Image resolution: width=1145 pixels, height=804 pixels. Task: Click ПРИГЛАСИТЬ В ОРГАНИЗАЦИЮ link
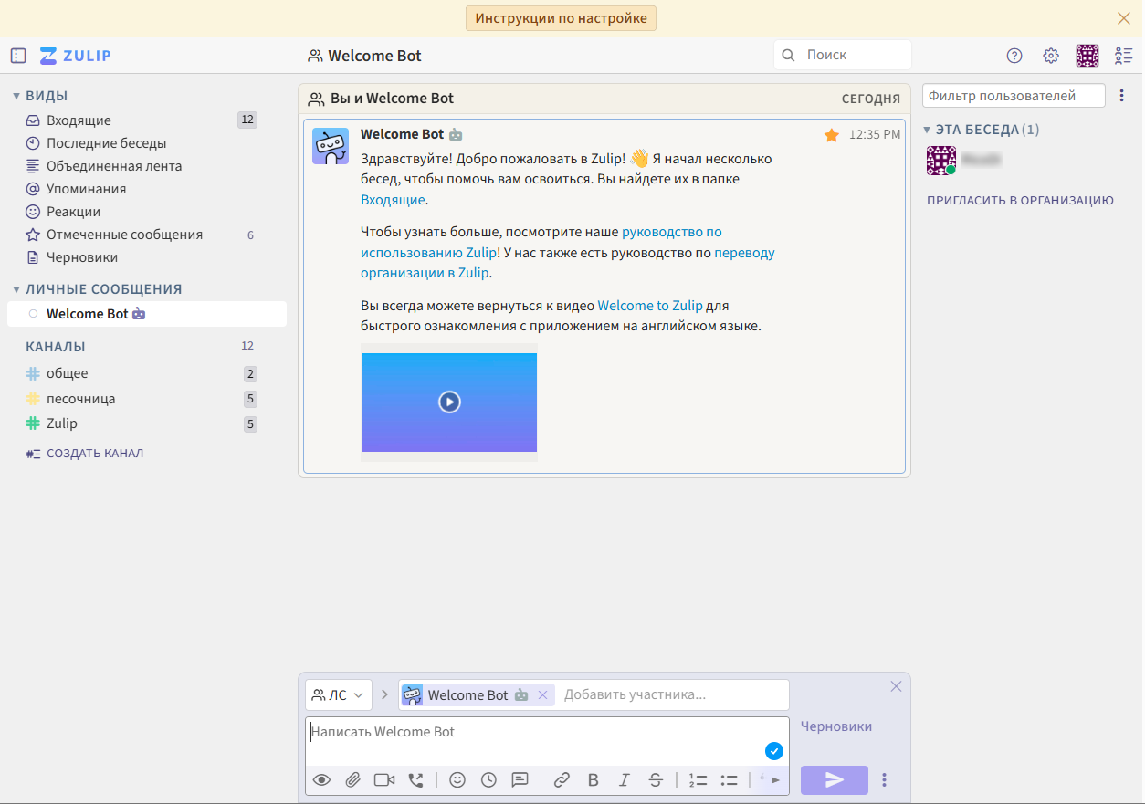click(1020, 201)
